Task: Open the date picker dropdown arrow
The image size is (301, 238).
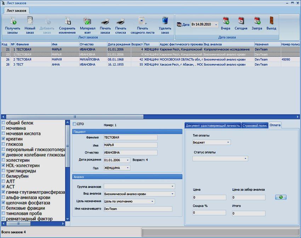Action: pos(216,25)
